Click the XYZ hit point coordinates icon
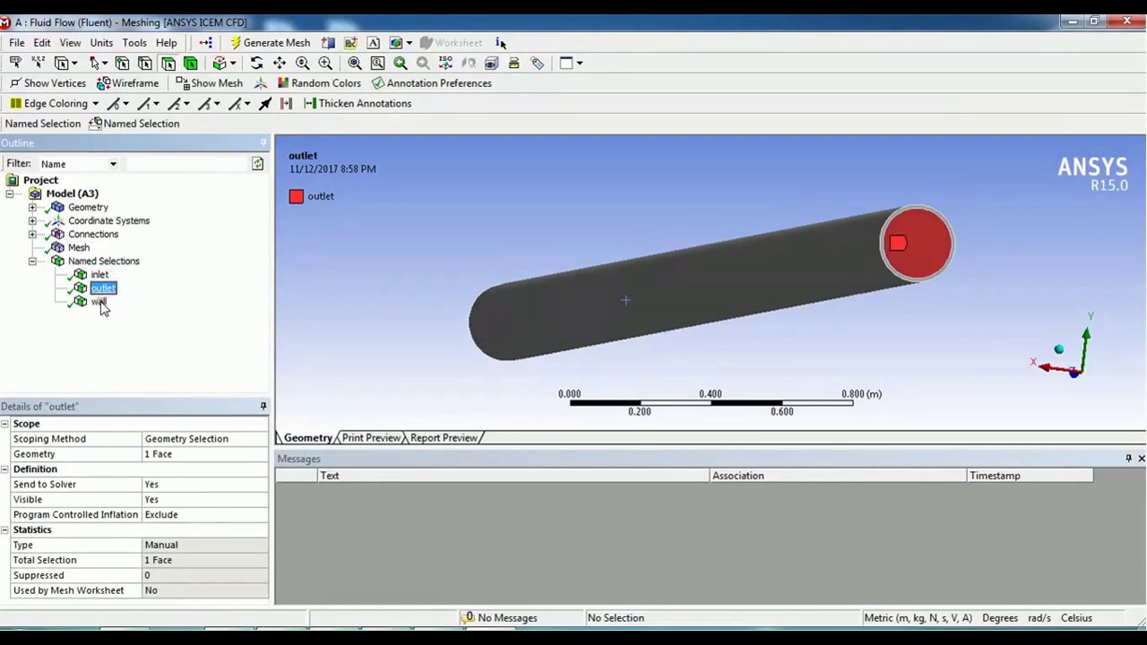The image size is (1147, 645). coord(38,63)
